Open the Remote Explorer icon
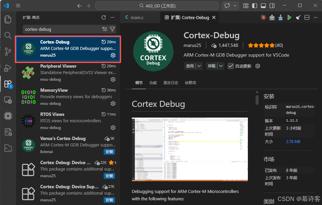This screenshot has height=205, width=322. tap(8, 100)
